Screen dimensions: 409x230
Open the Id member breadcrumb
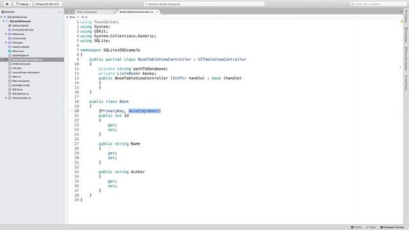[x=84, y=17]
